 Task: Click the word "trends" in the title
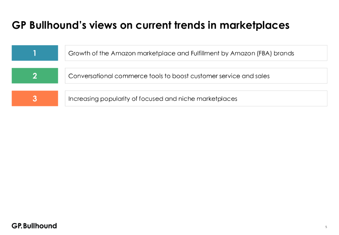189,25
